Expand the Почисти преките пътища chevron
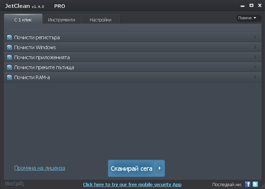 point(255,67)
